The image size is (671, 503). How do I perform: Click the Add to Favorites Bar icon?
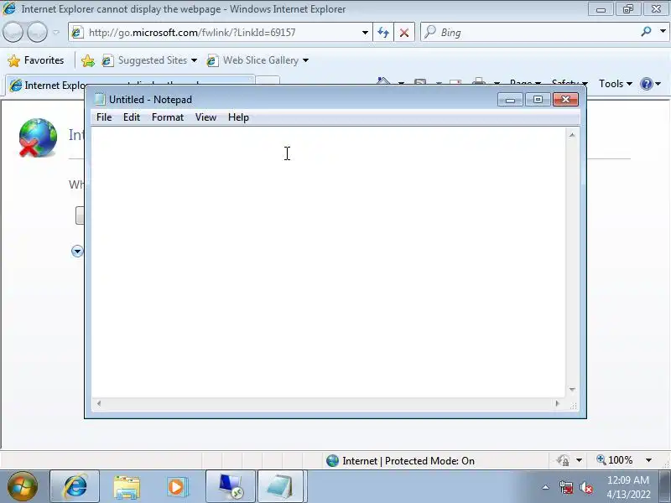tap(88, 60)
